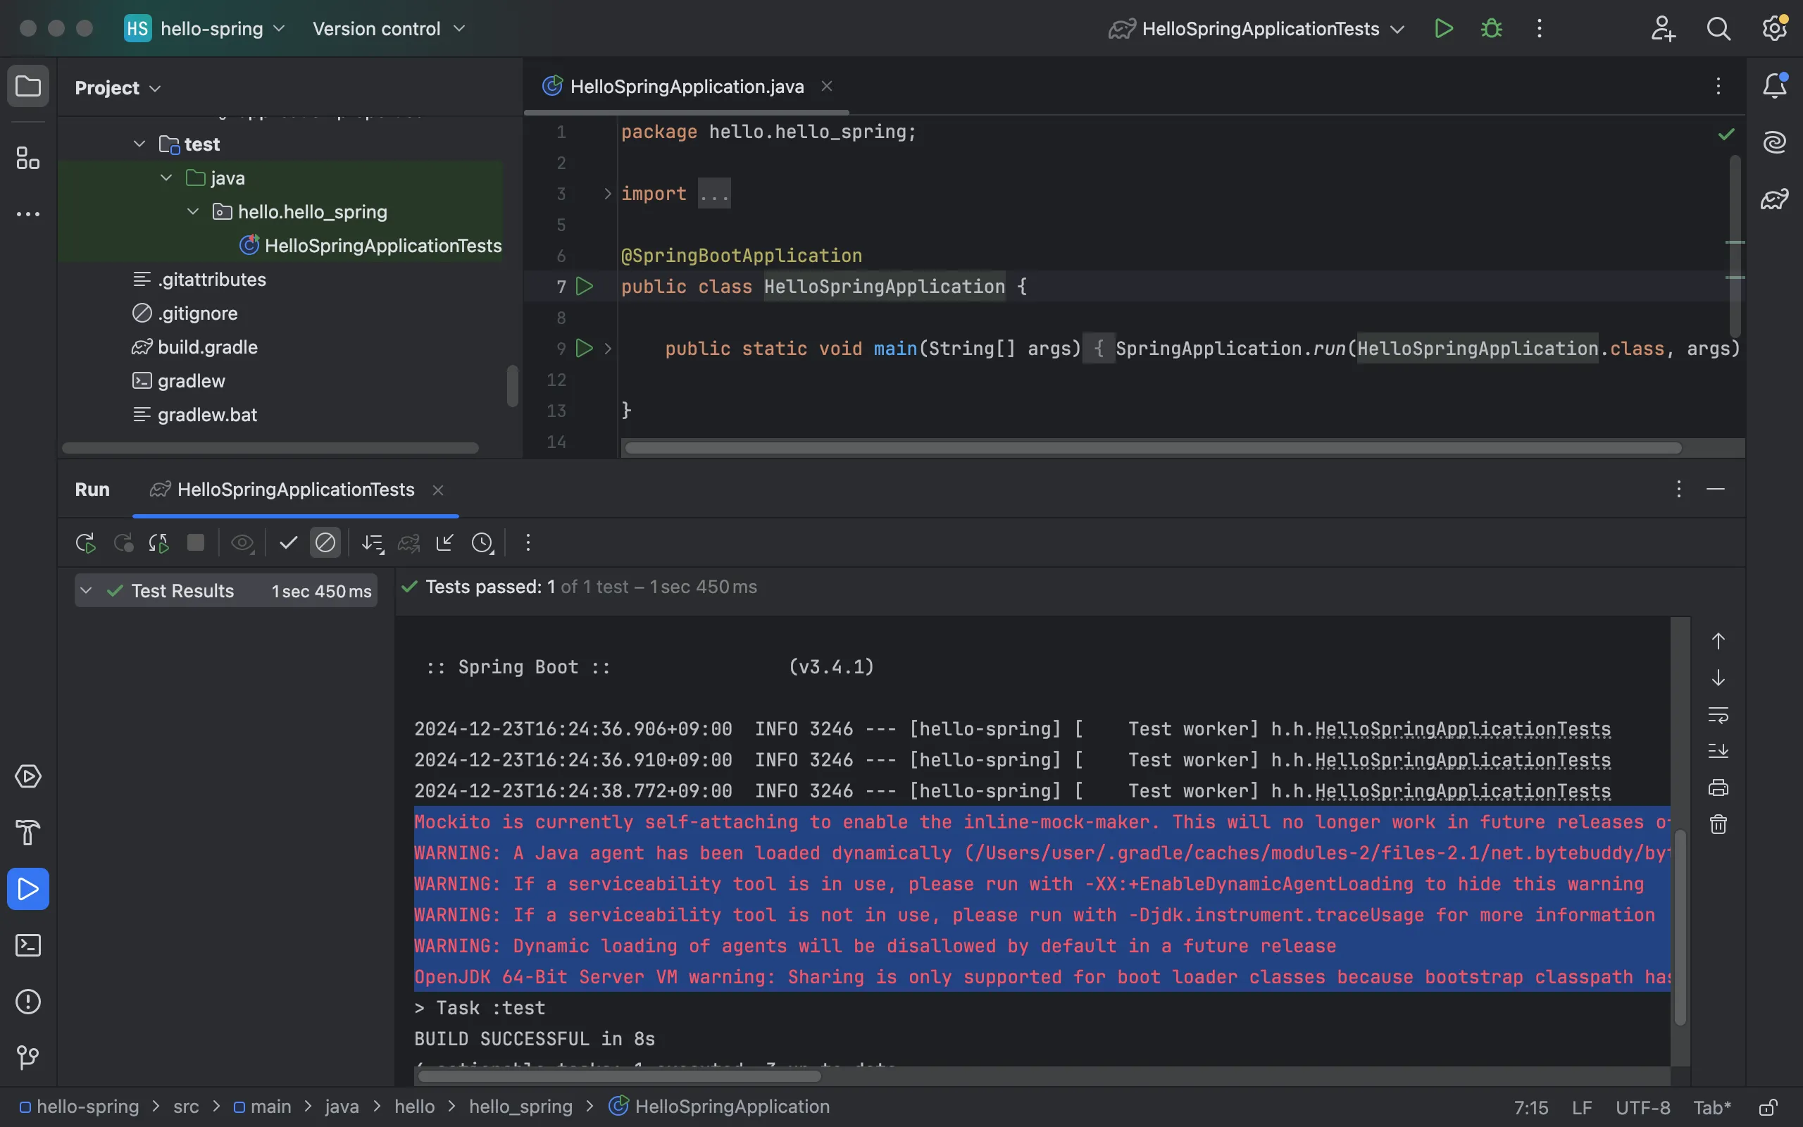This screenshot has height=1127, width=1803.
Task: Hide the Run tool window
Action: [1716, 489]
